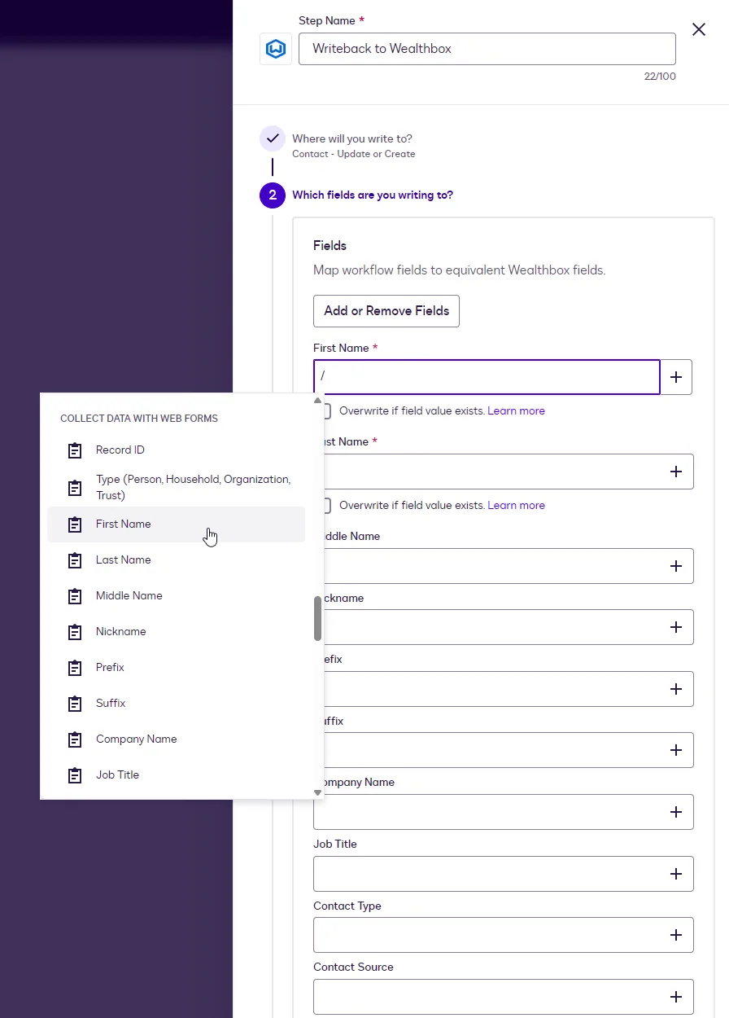This screenshot has height=1018, width=729.
Task: Click plus icon for Suffix field
Action: tap(676, 750)
